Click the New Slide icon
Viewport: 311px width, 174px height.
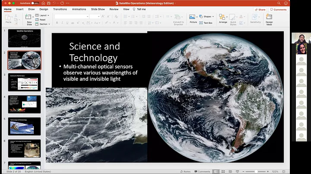(28, 17)
